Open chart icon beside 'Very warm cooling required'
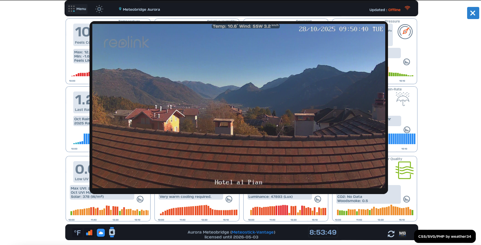Image resolution: width=481 pixels, height=245 pixels. pyautogui.click(x=229, y=199)
